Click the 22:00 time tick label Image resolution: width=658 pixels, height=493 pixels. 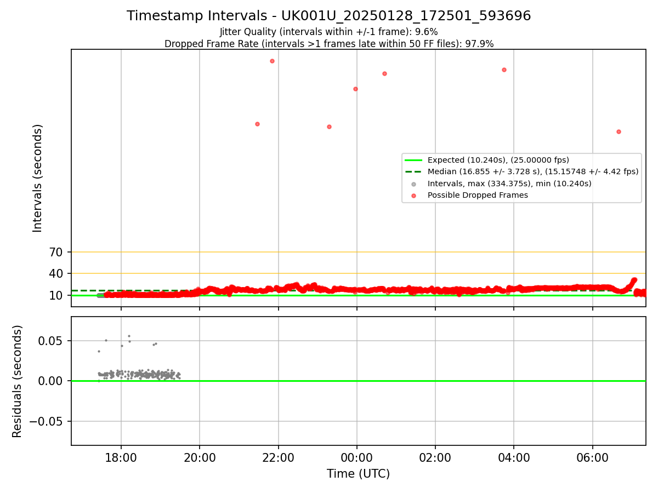point(279,457)
